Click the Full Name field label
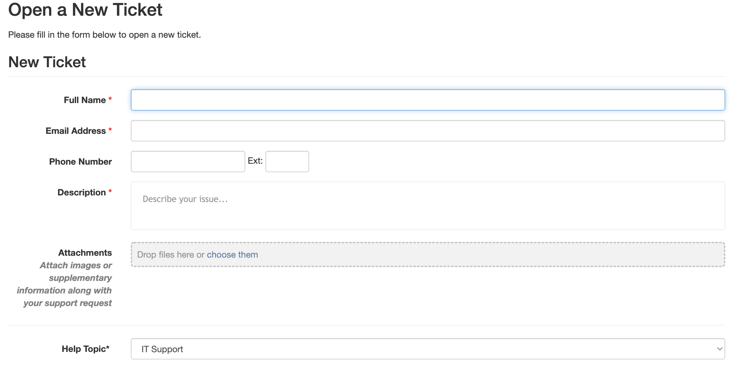 pyautogui.click(x=85, y=100)
